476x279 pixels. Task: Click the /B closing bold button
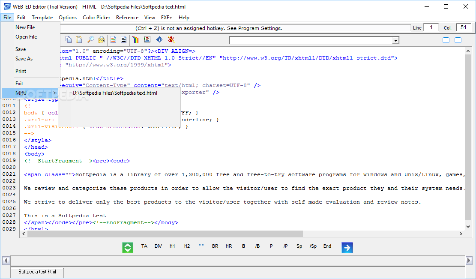[x=257, y=246]
